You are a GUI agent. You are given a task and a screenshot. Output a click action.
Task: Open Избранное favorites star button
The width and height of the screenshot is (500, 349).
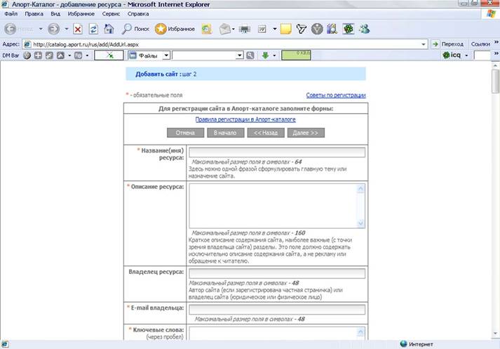tap(175, 29)
